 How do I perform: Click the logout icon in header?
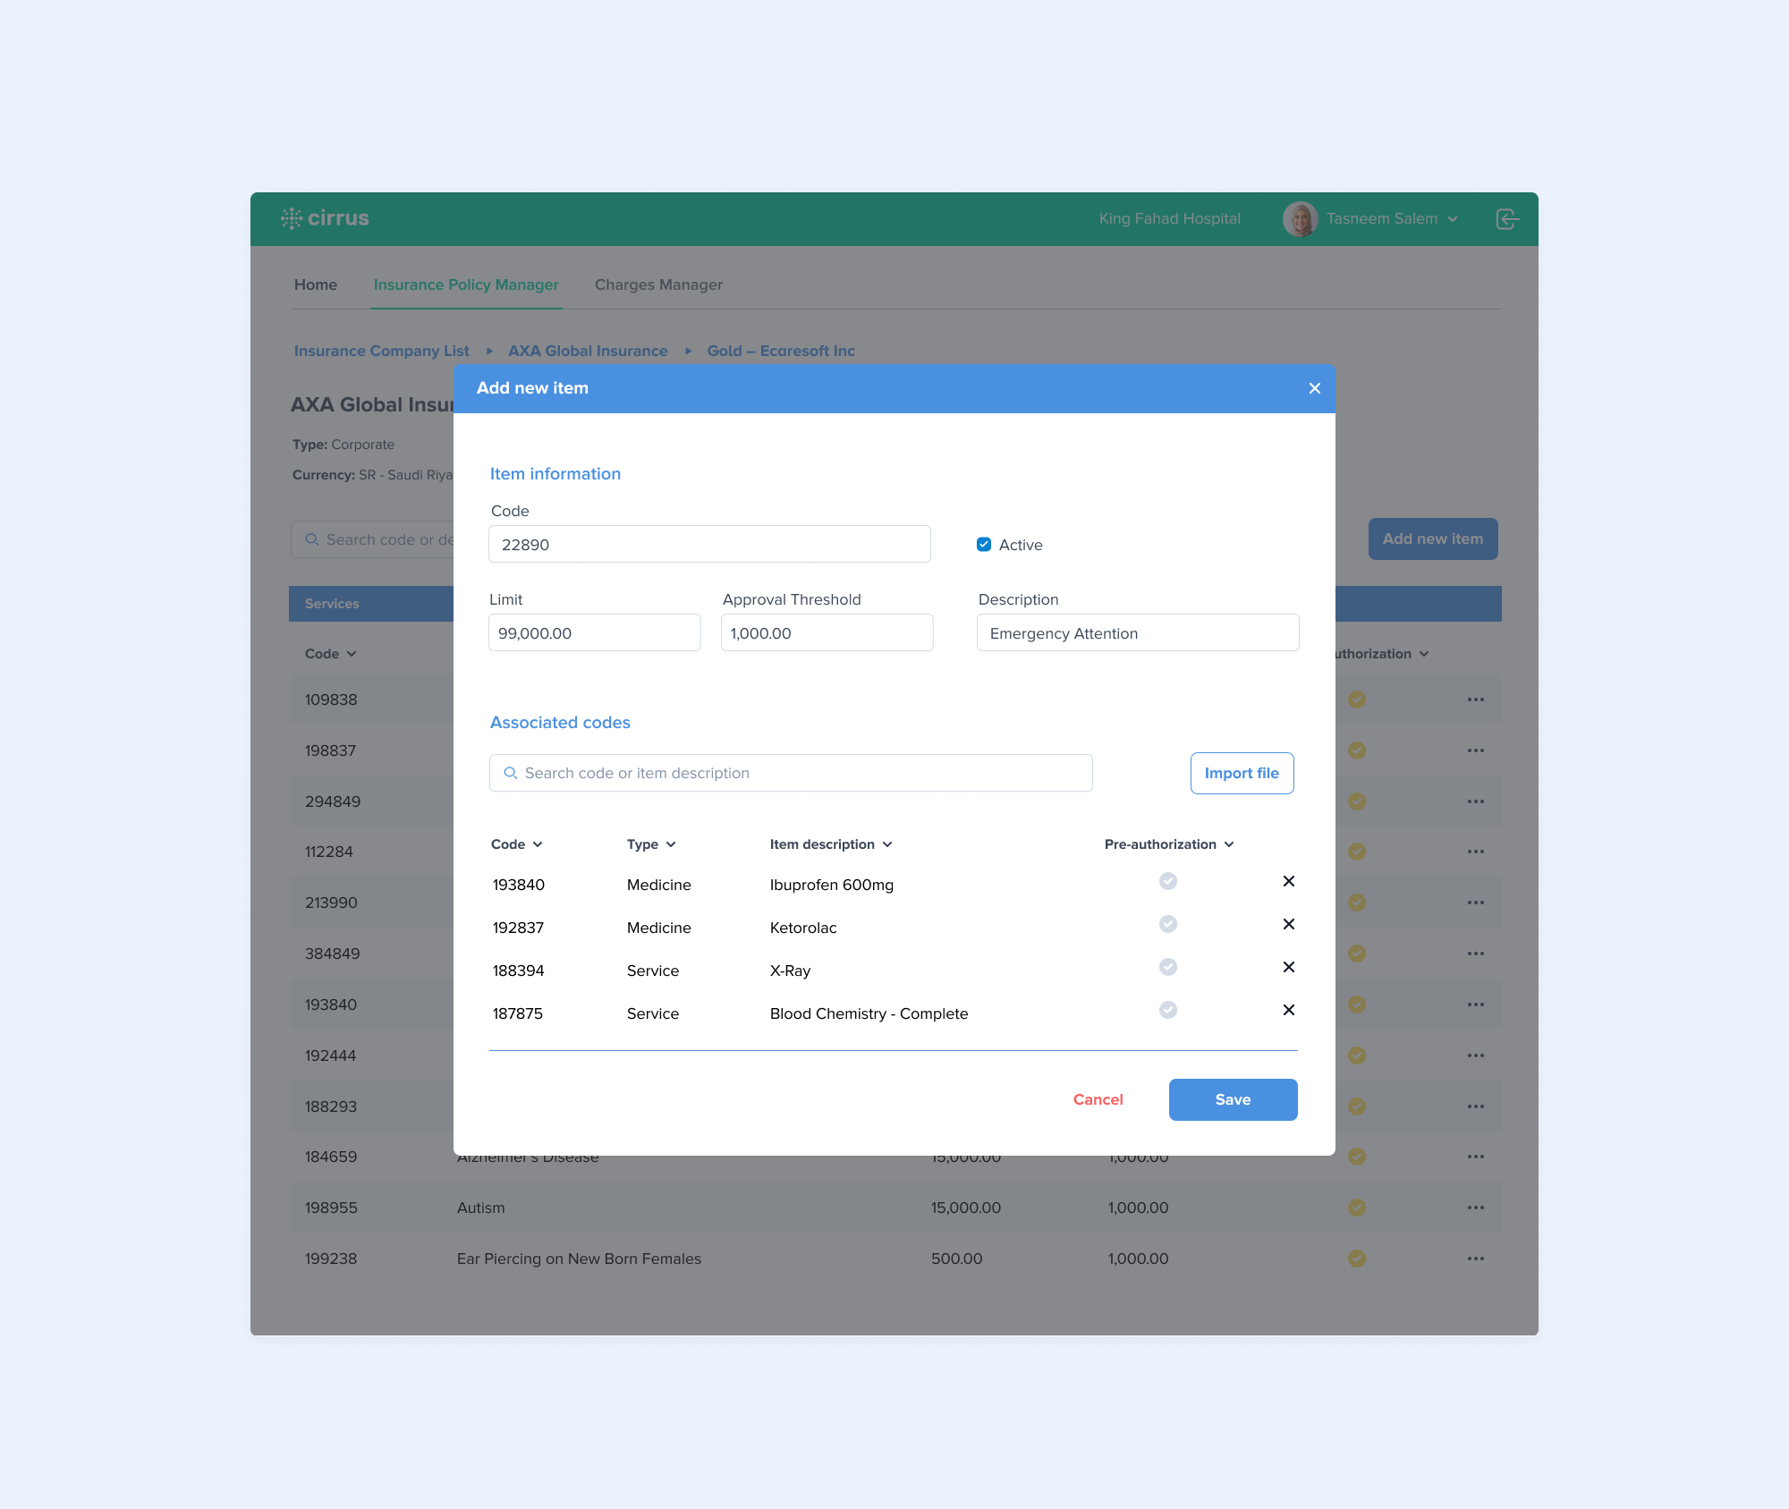pyautogui.click(x=1507, y=219)
